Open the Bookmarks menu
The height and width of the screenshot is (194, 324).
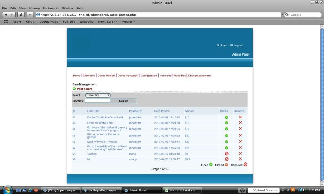51,8
